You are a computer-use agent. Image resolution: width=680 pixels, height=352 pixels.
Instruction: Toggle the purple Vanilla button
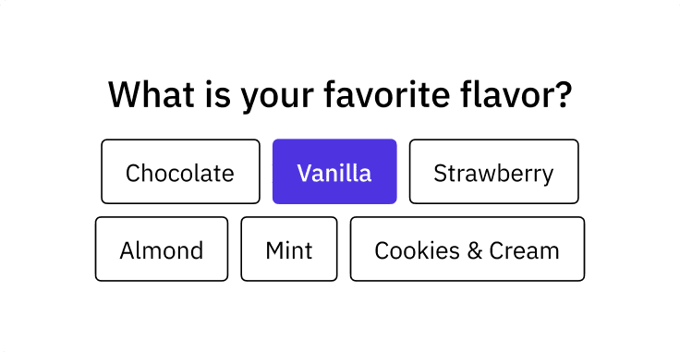pyautogui.click(x=334, y=171)
